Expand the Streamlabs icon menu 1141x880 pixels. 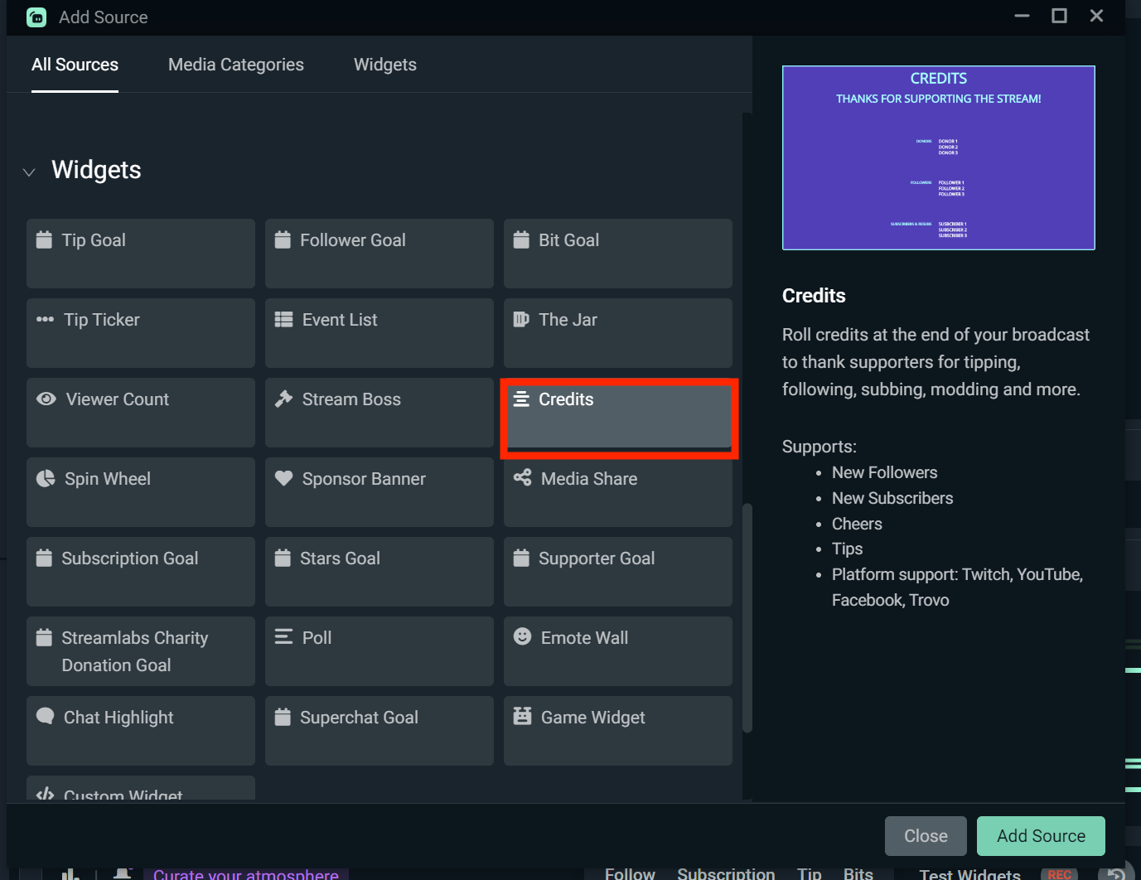point(36,17)
